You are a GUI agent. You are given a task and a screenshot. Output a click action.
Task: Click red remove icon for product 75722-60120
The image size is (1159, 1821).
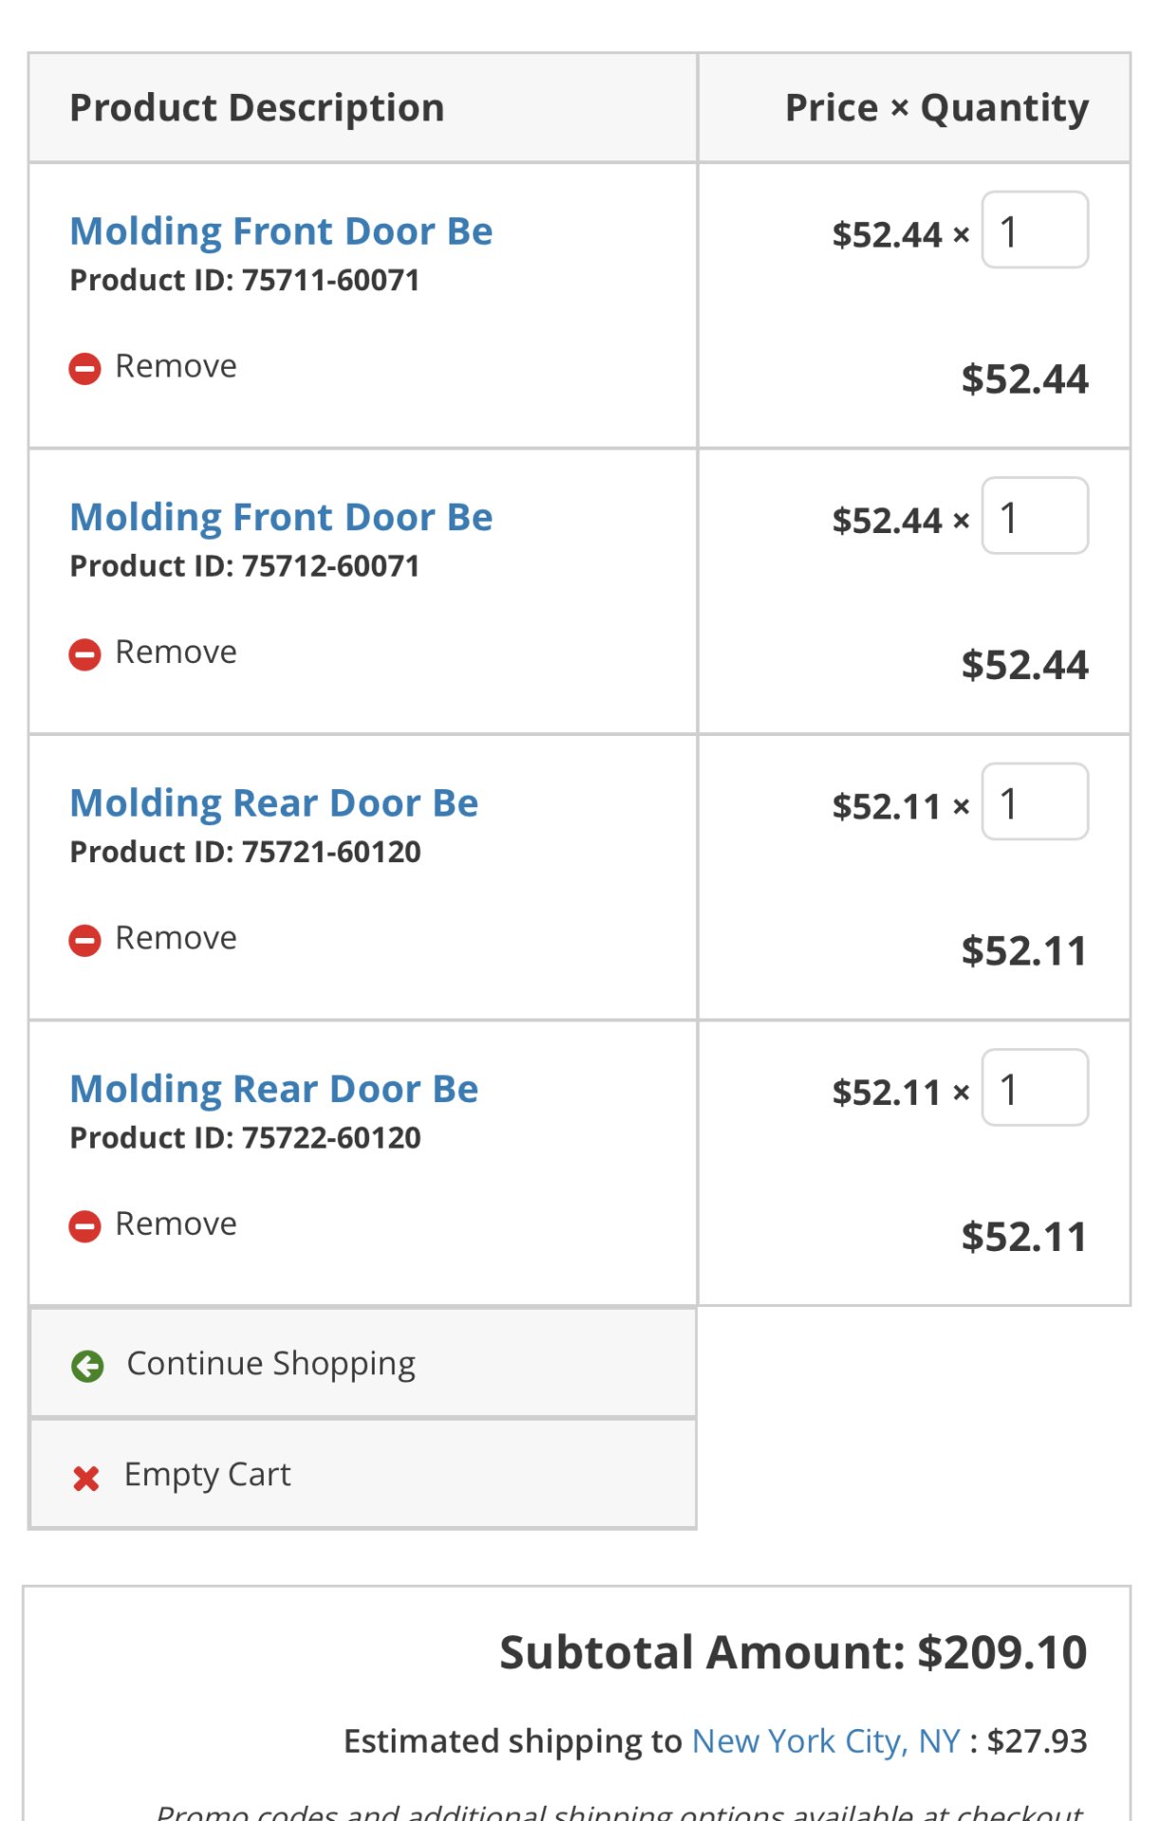click(84, 1226)
